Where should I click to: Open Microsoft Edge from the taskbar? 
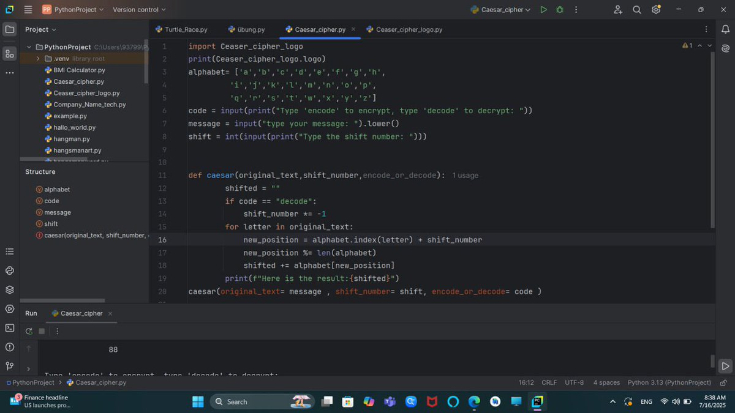click(x=474, y=401)
